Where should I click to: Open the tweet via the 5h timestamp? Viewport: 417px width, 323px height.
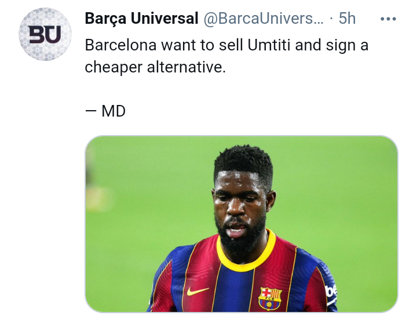(347, 19)
